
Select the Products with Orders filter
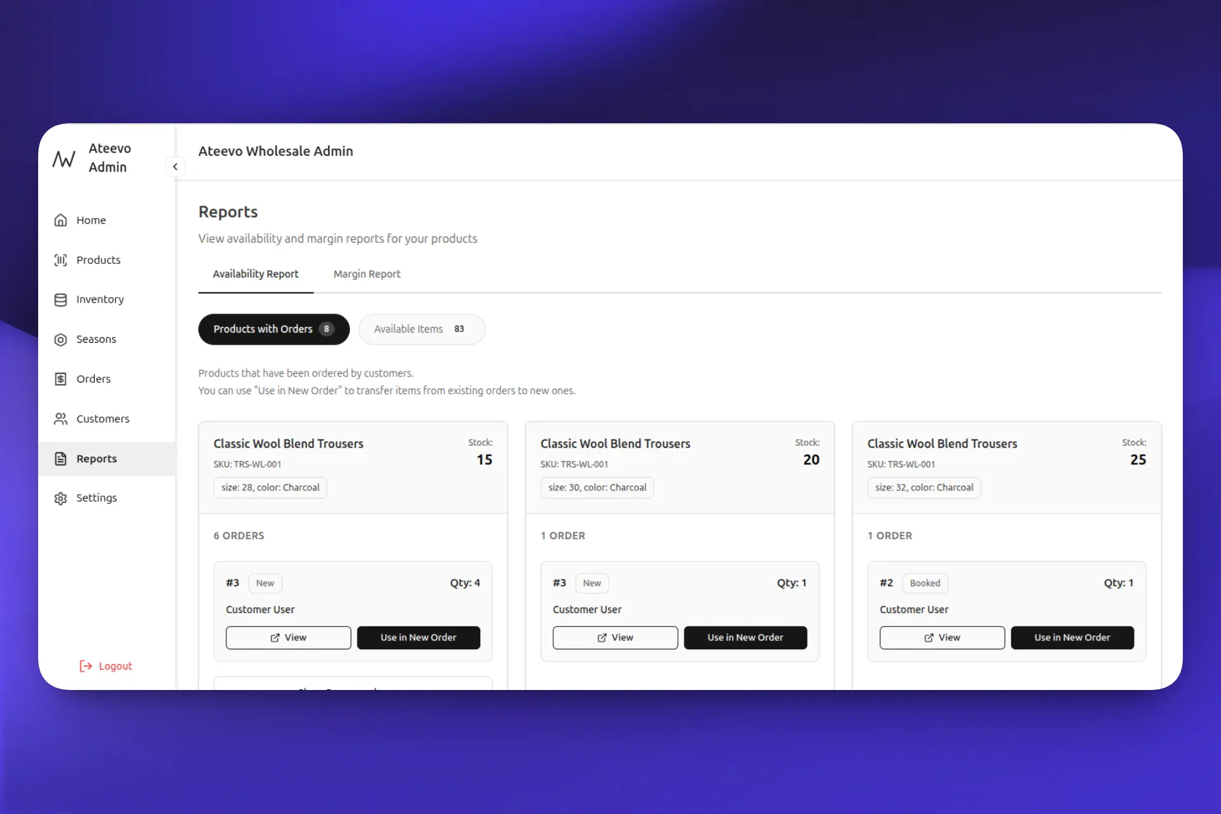click(x=274, y=329)
